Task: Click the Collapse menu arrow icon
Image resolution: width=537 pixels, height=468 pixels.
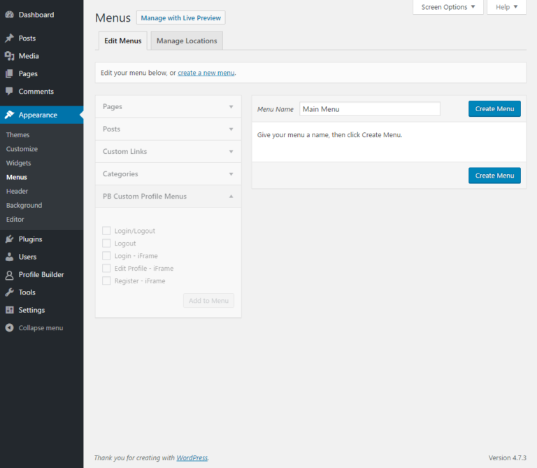Action: [x=9, y=328]
